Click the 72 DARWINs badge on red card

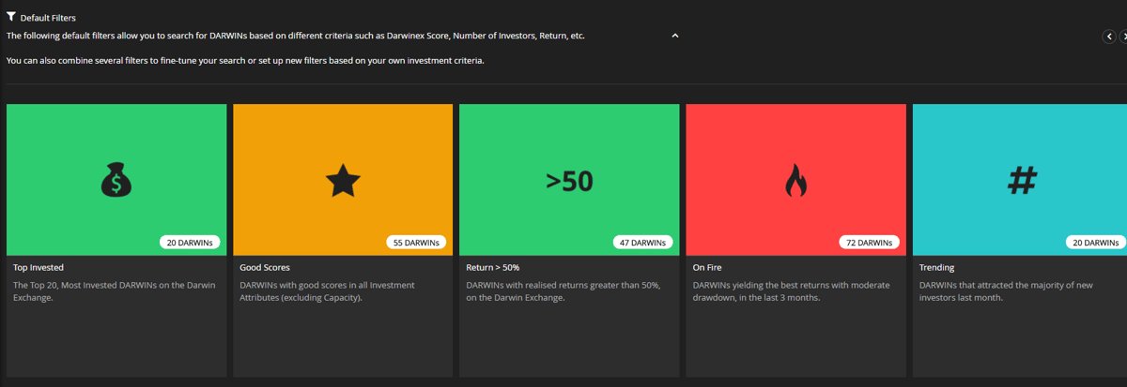869,243
